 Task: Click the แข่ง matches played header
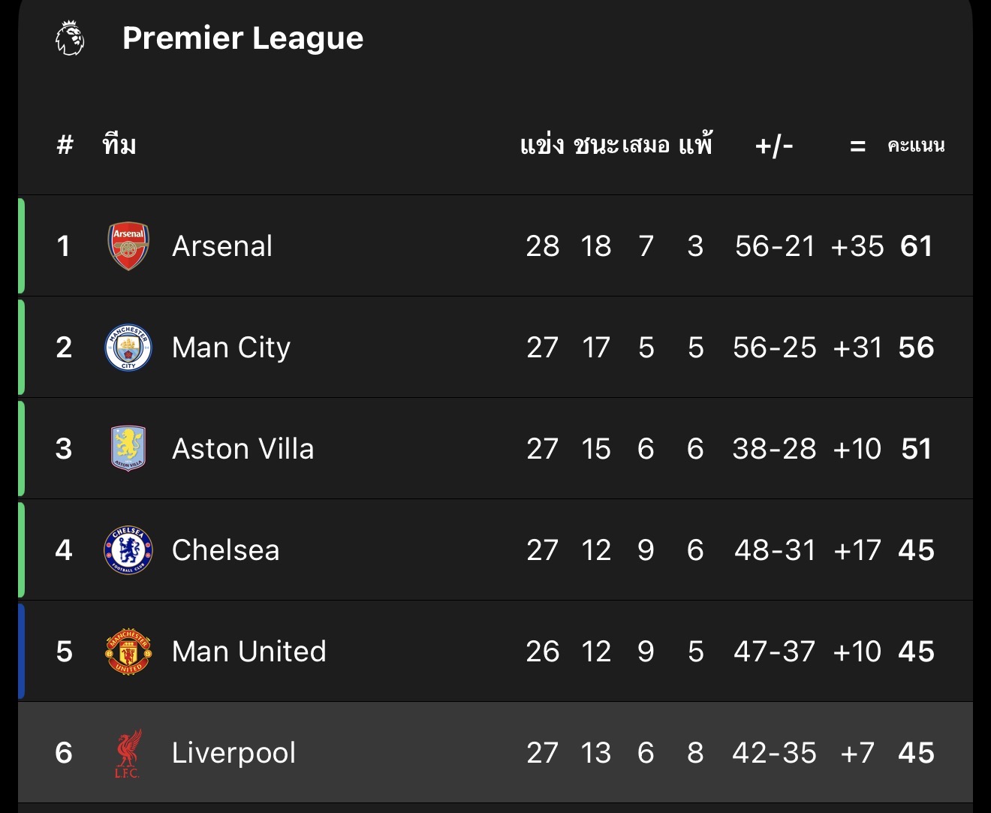(541, 145)
